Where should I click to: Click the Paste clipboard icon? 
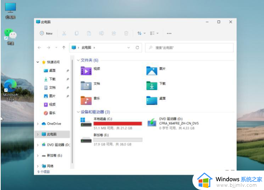[x=89, y=33]
